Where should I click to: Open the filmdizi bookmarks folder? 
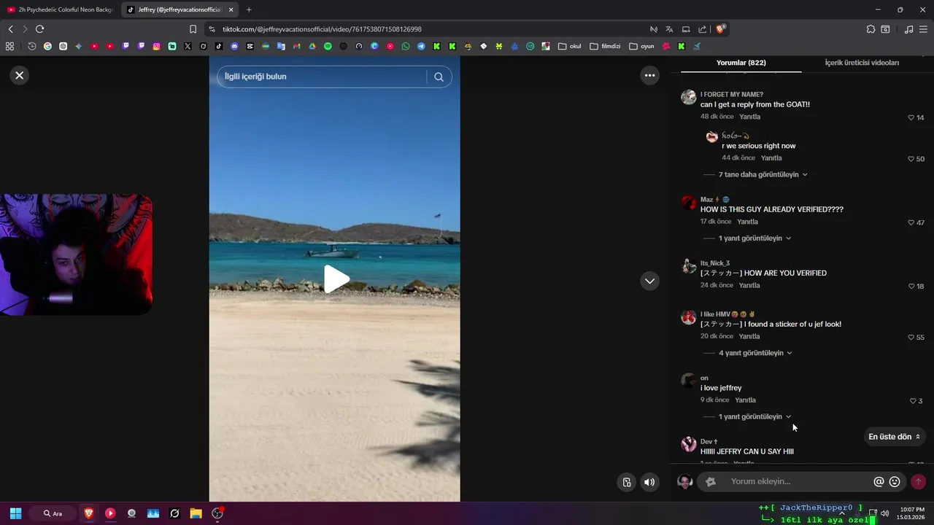coord(605,46)
